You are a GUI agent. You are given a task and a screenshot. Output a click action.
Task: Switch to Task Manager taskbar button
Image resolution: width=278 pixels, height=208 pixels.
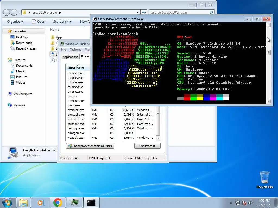(x=74, y=203)
